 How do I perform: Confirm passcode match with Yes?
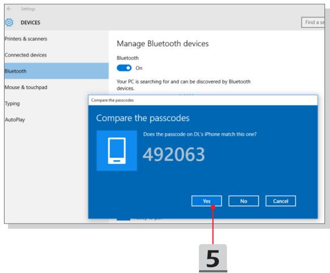(x=206, y=201)
